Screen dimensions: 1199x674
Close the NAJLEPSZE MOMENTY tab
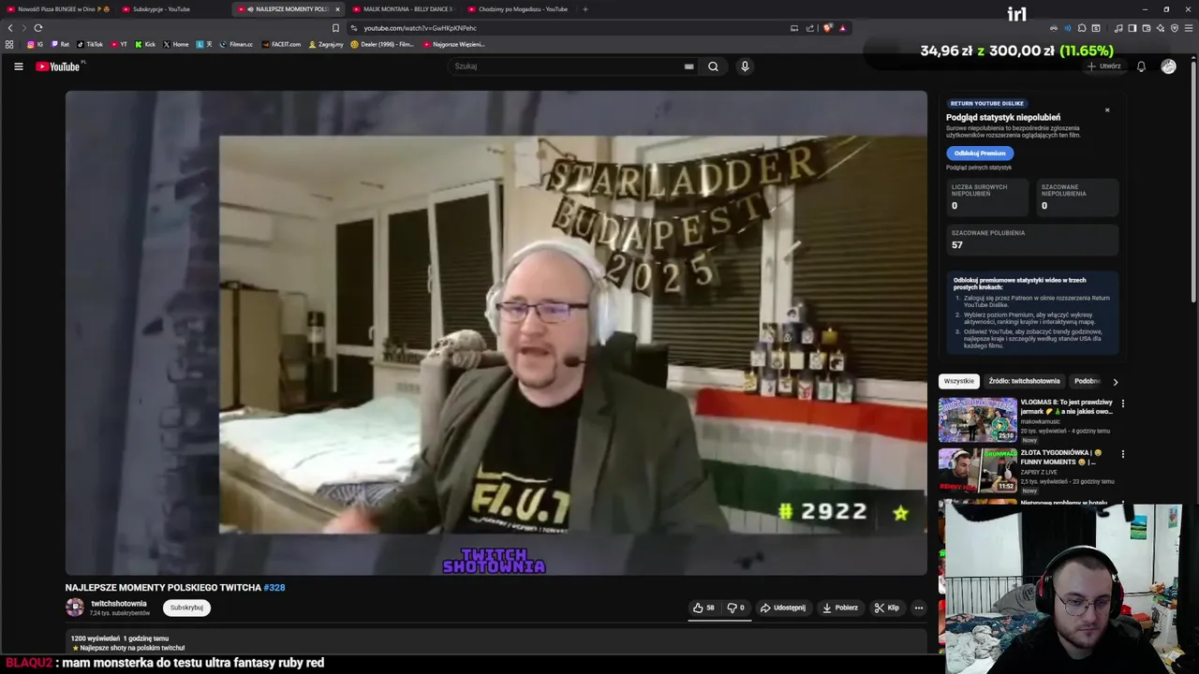[337, 9]
